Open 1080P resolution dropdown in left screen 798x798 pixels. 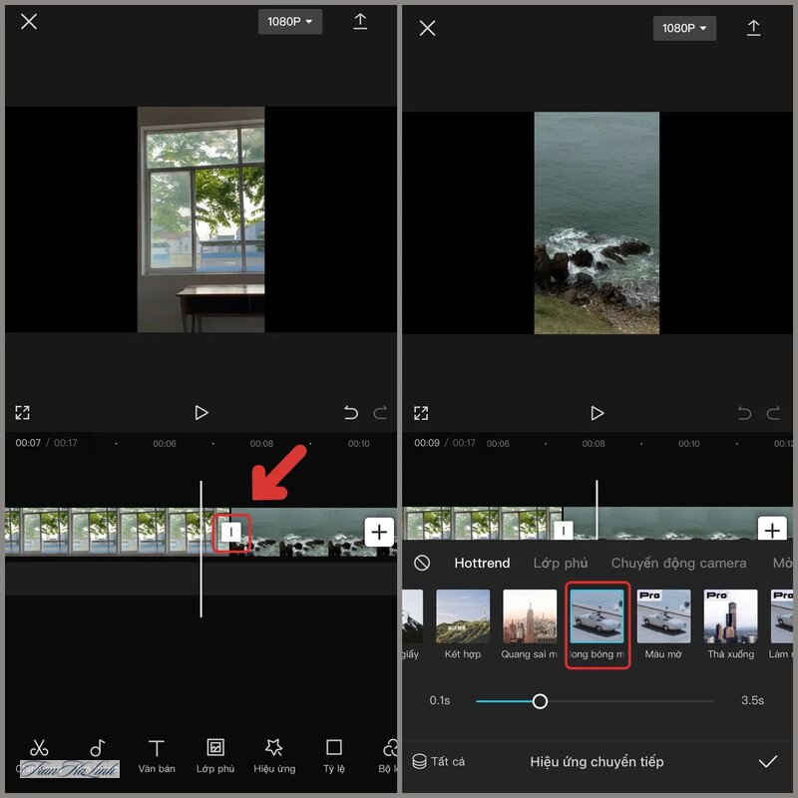290,22
